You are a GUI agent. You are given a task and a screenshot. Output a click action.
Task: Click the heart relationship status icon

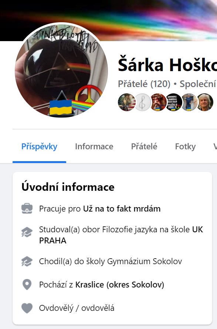click(27, 308)
